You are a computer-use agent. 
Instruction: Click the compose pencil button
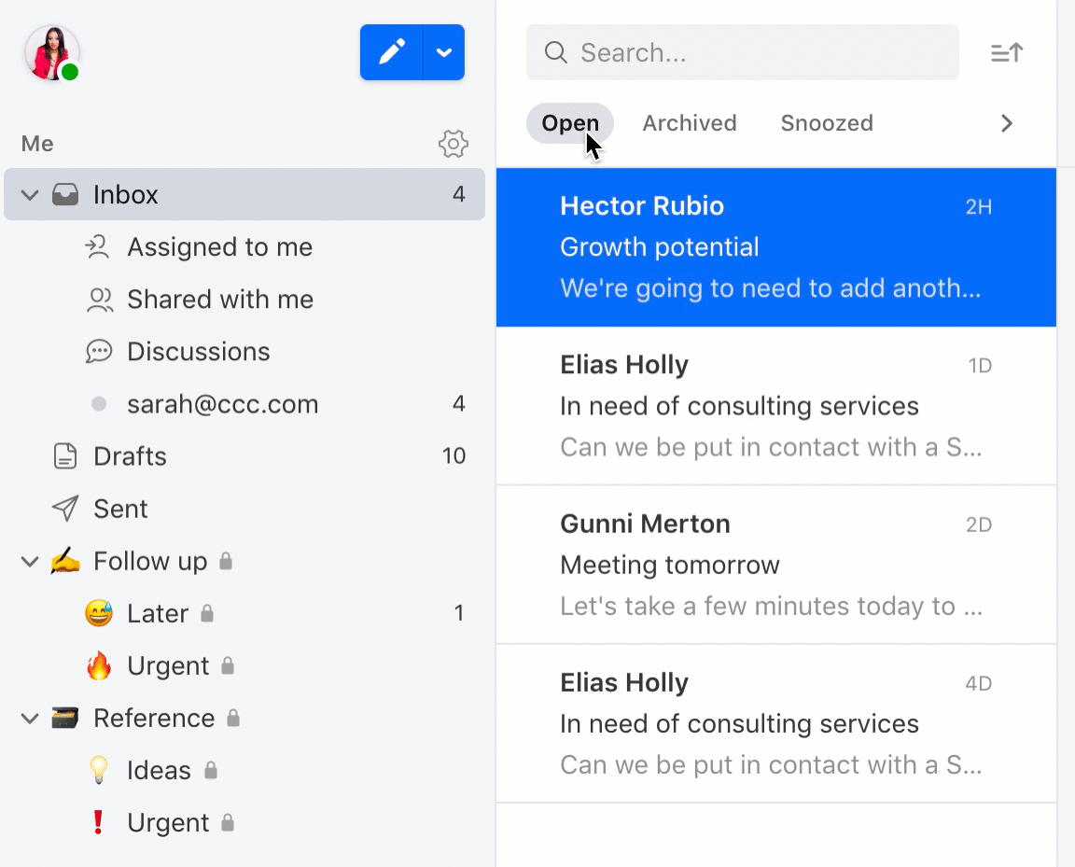392,52
